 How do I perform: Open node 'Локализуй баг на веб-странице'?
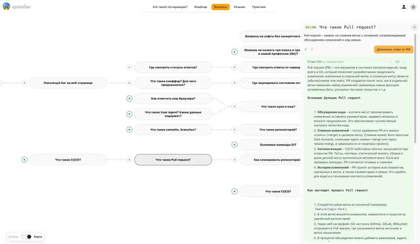[x=68, y=83]
